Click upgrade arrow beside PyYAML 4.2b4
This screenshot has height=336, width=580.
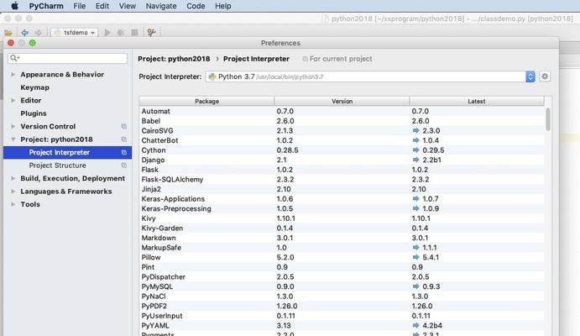click(x=415, y=326)
